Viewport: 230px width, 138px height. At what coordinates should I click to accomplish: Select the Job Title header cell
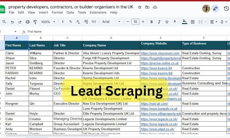click(67, 45)
